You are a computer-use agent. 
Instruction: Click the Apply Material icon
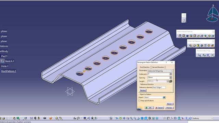coord(51,118)
